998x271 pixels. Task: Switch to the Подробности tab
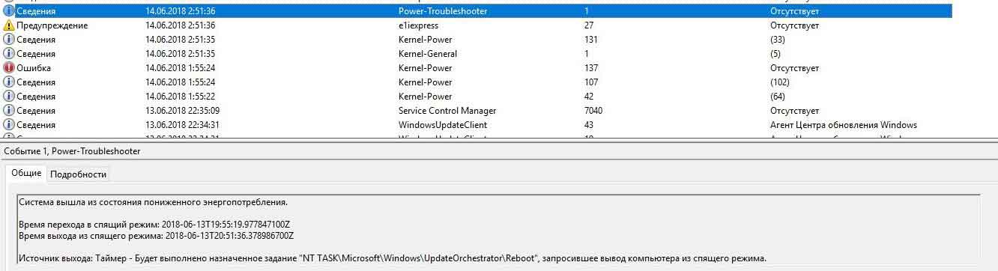coord(78,174)
